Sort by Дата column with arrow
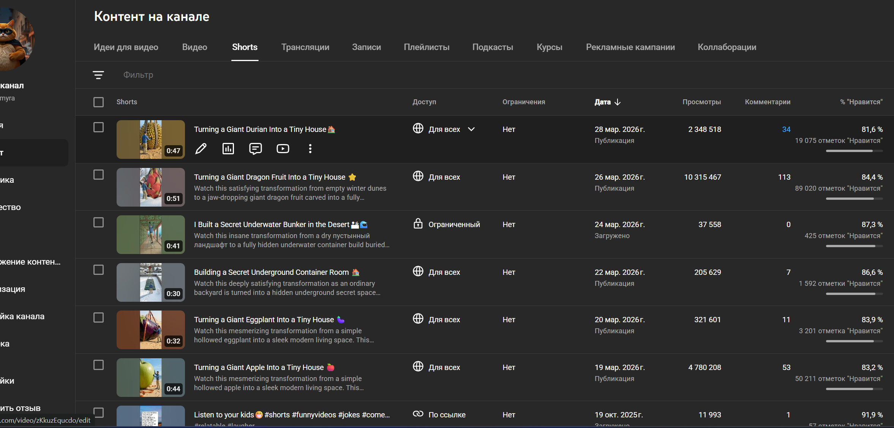The width and height of the screenshot is (894, 428). 607,102
